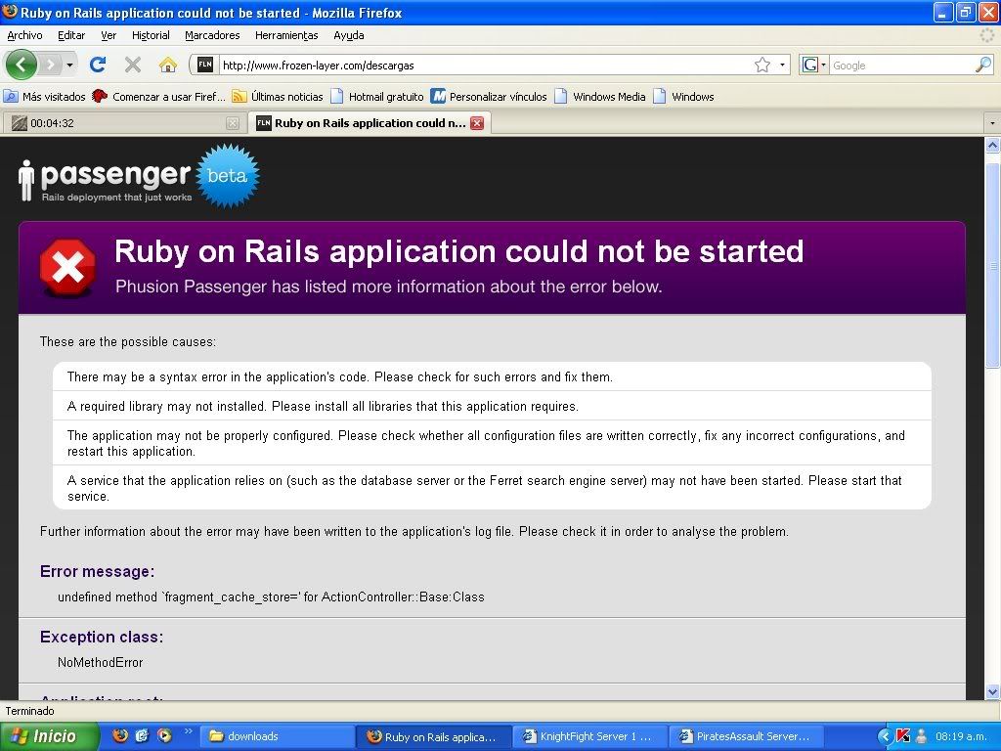
Task: Open the Más visitados bookmark folder
Action: [45, 97]
